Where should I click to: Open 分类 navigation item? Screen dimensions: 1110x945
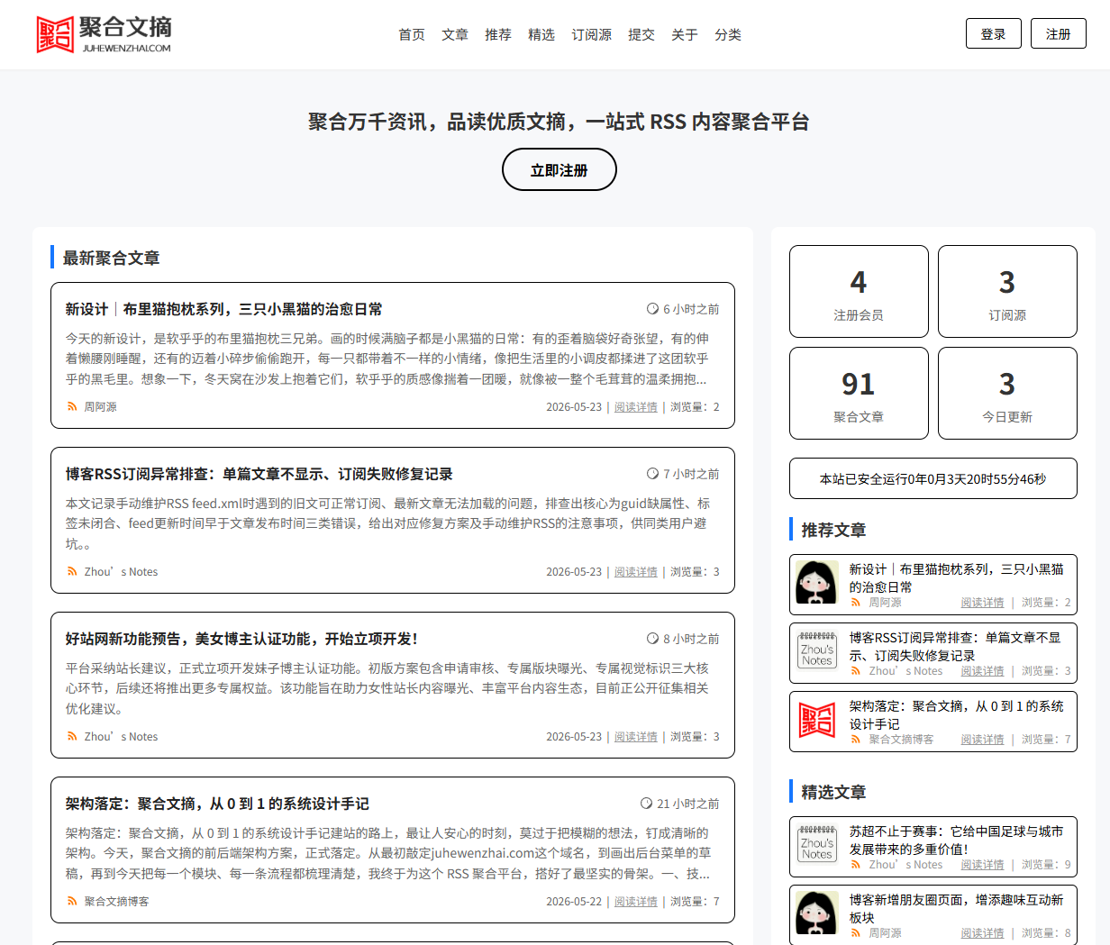point(728,34)
